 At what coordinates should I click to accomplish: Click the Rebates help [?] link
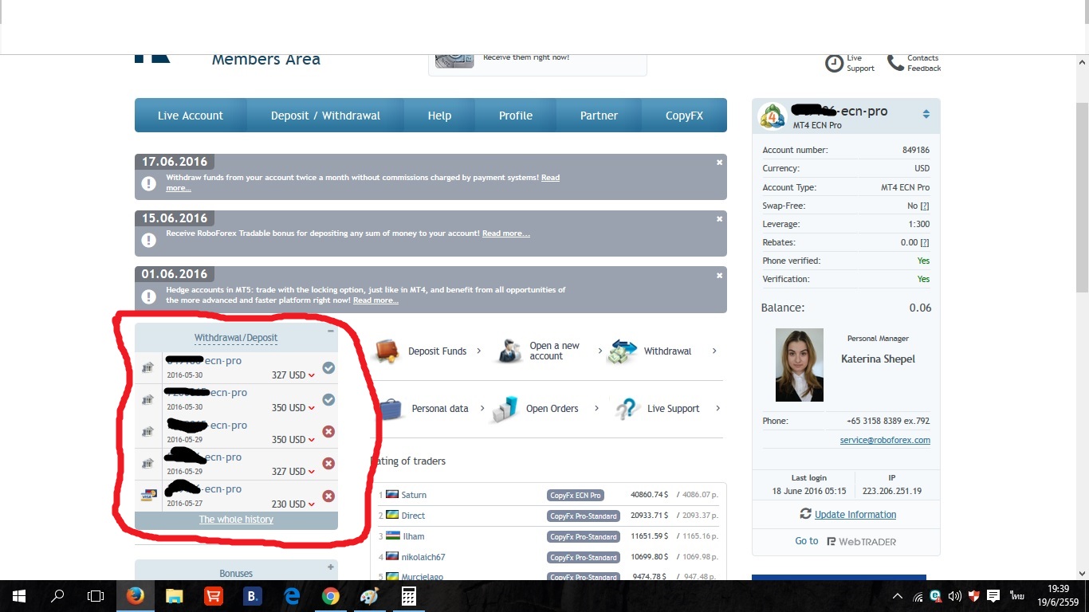click(925, 242)
